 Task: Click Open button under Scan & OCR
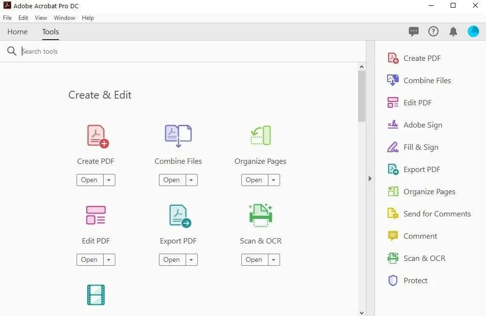(x=255, y=260)
